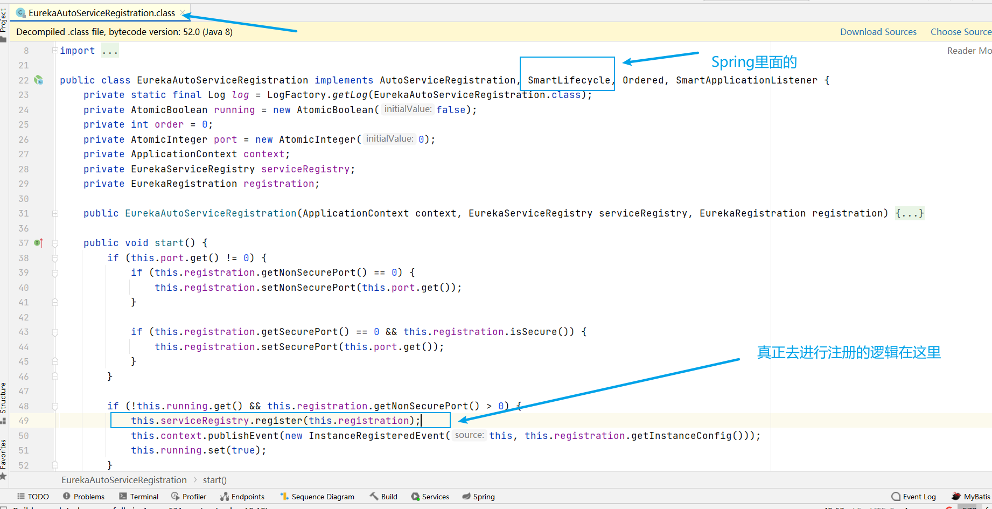992x509 pixels.
Task: Expand the collapsed {...} constructor body
Action: coord(909,213)
